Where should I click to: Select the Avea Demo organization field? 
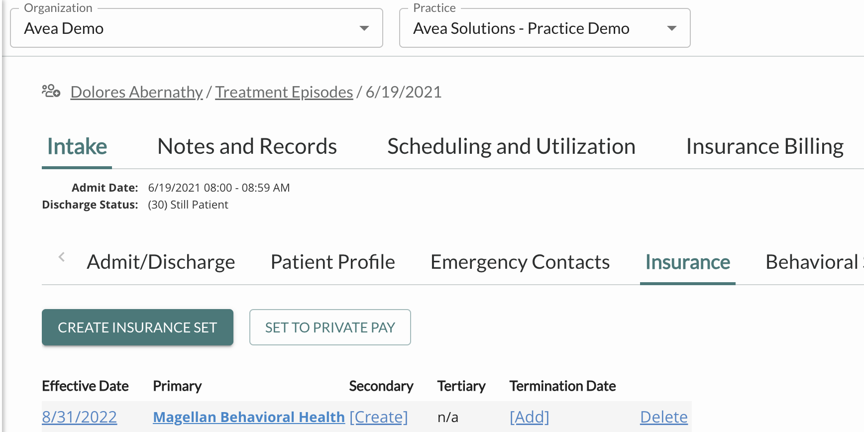[x=184, y=28]
